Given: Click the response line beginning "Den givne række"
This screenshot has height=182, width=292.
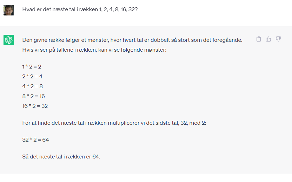Looking at the screenshot, I should click(x=132, y=40).
